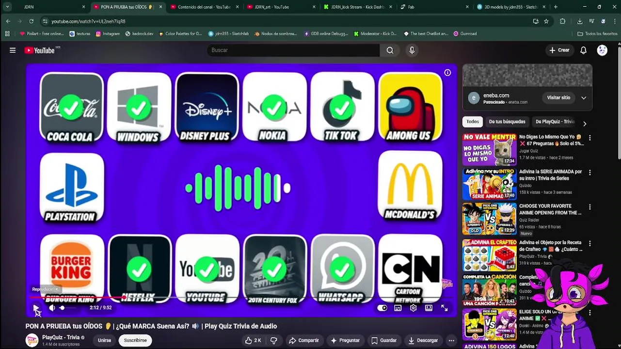
Task: Open browser downloads icon
Action: 579,21
